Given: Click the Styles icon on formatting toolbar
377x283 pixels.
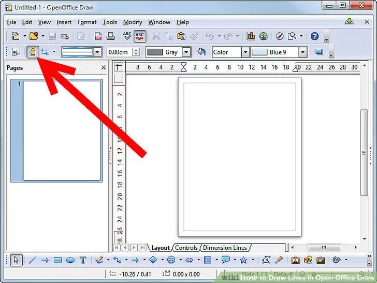Looking at the screenshot, I should (x=16, y=52).
